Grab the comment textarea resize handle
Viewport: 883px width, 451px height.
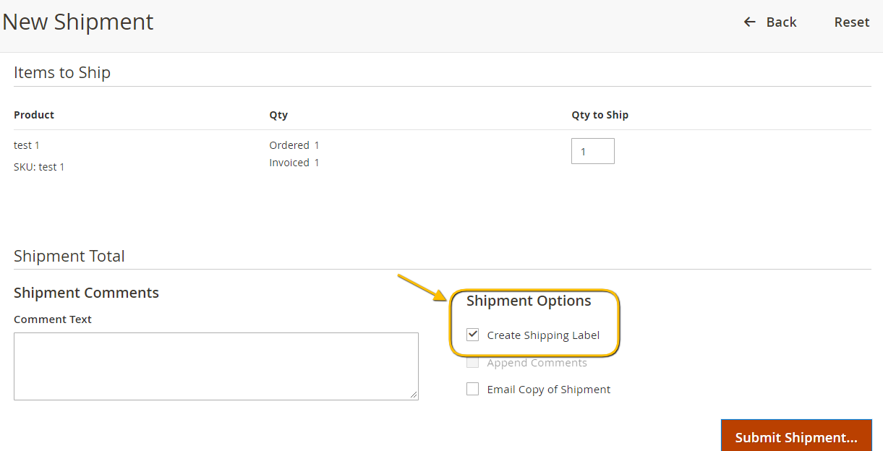(x=414, y=395)
